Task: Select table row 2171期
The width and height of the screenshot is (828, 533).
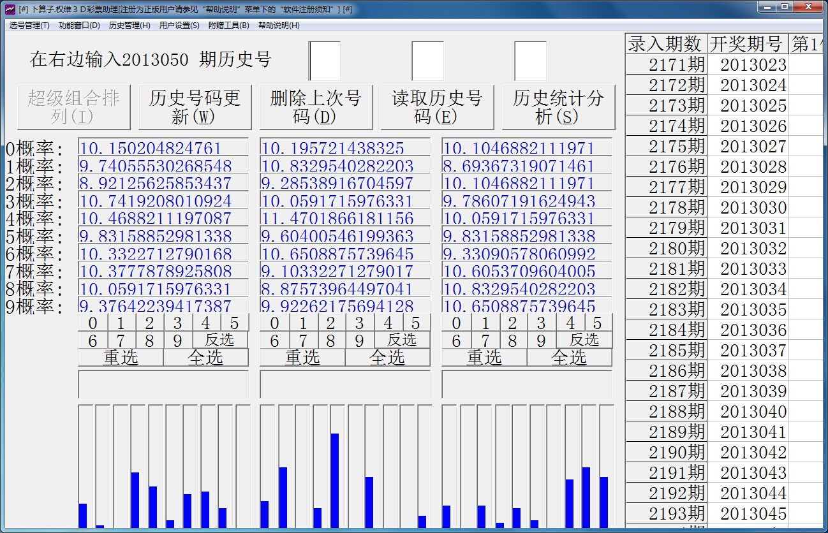Action: pos(666,65)
